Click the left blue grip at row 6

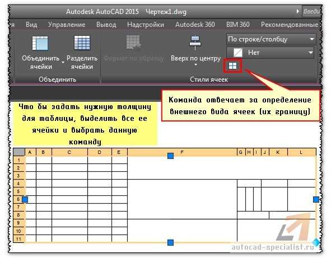pos(25,199)
